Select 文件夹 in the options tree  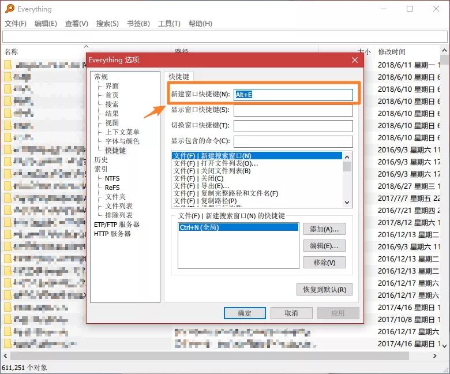(x=115, y=197)
